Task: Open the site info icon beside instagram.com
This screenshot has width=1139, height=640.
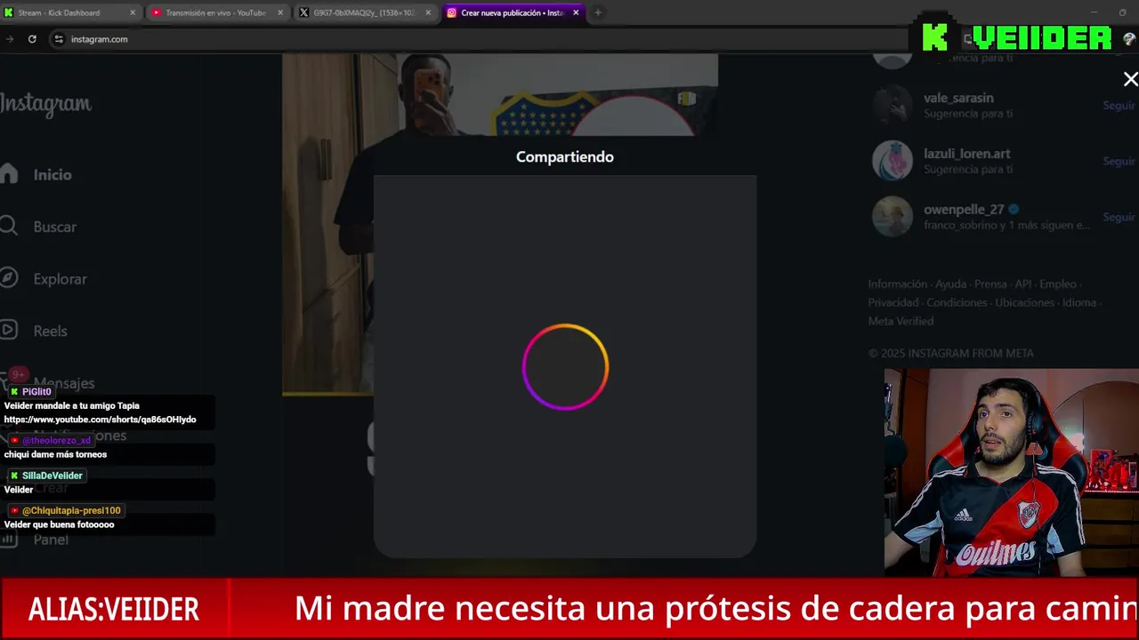Action: point(59,39)
